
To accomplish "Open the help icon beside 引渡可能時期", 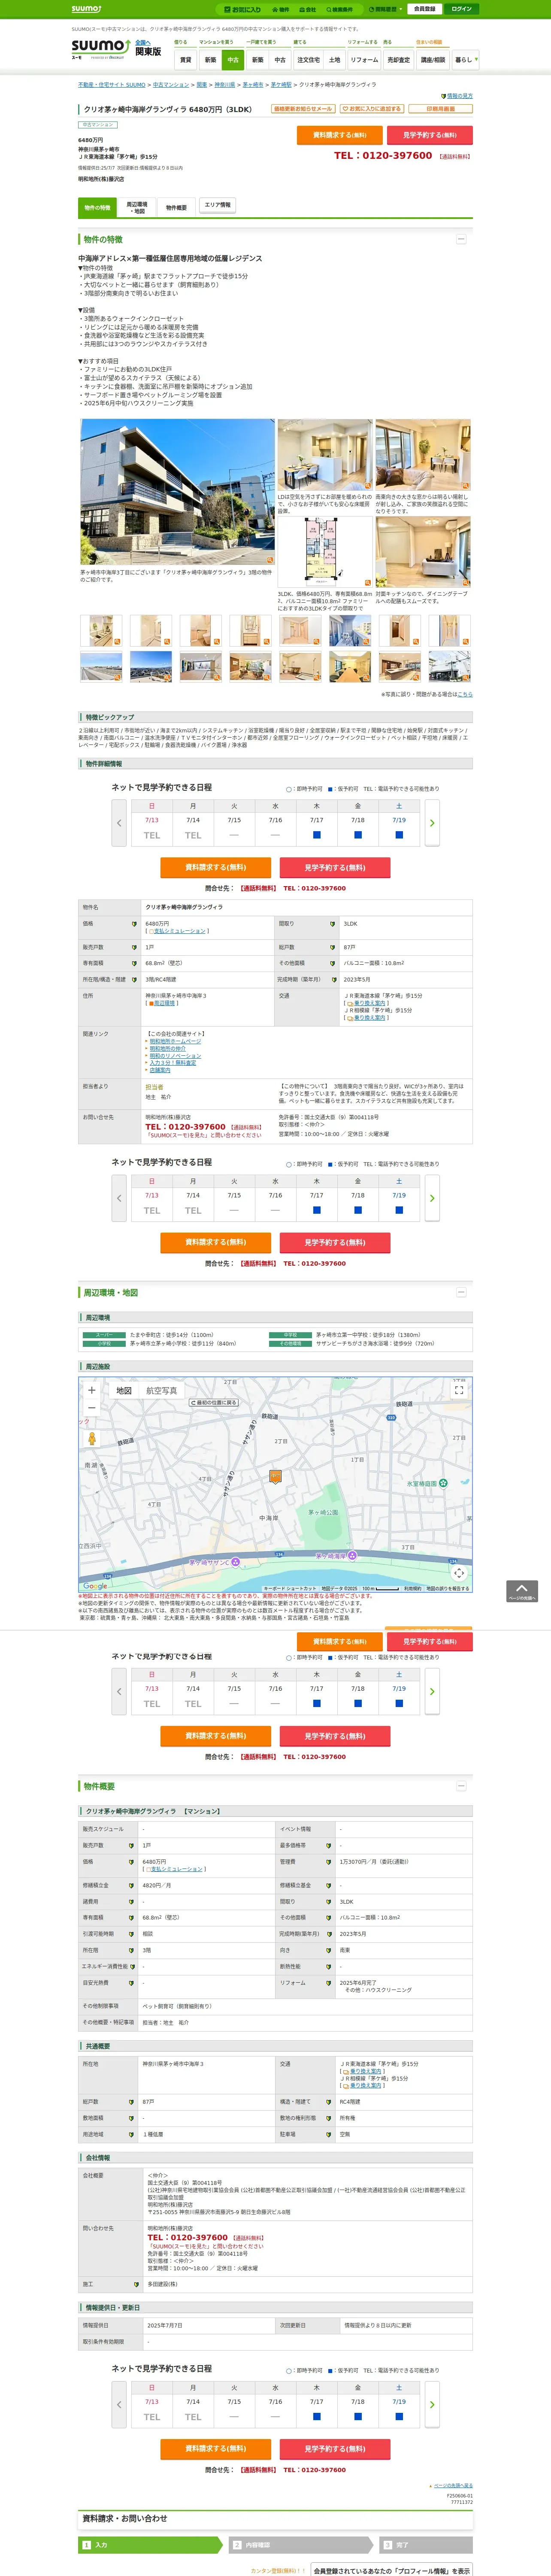I will click(131, 1934).
